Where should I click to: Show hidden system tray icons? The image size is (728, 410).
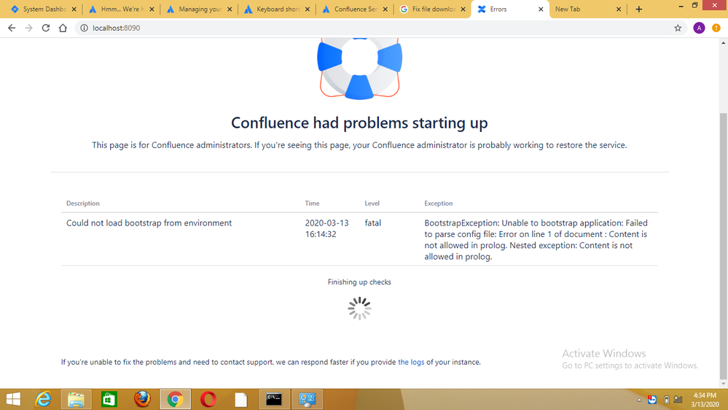639,400
